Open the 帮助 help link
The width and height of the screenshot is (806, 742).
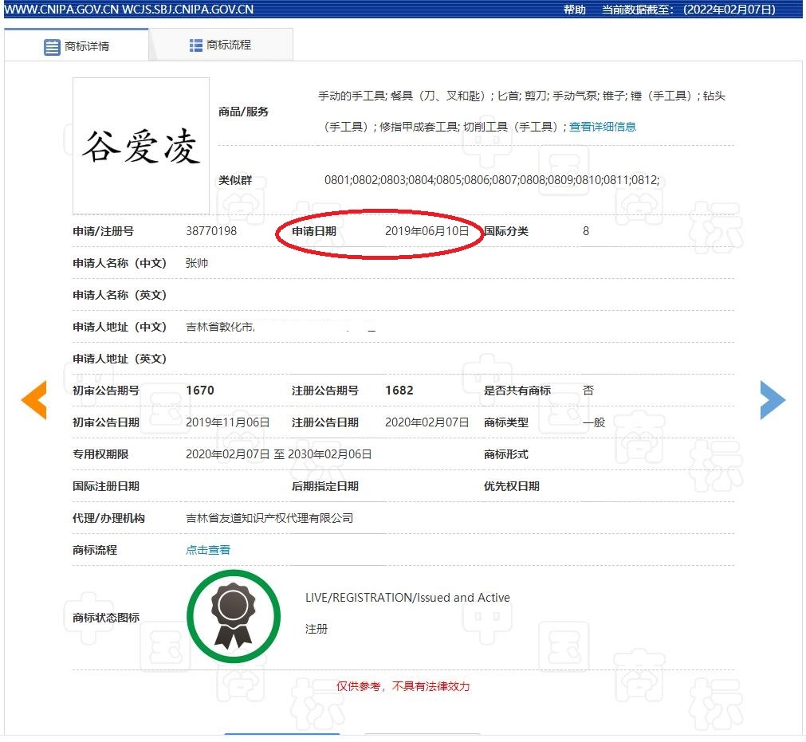point(574,10)
